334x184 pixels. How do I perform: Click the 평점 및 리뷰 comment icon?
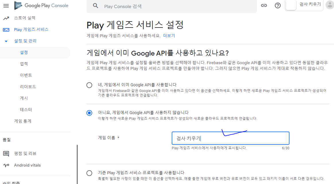[6, 154]
